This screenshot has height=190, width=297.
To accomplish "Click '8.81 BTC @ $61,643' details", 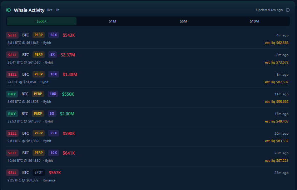I will (23, 43).
